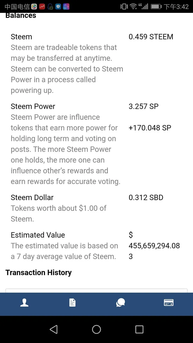Tap the Steem Power label

click(33, 106)
